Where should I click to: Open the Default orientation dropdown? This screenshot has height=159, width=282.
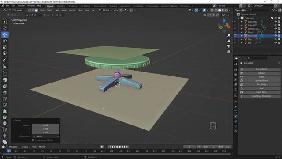pyautogui.click(x=33, y=15)
